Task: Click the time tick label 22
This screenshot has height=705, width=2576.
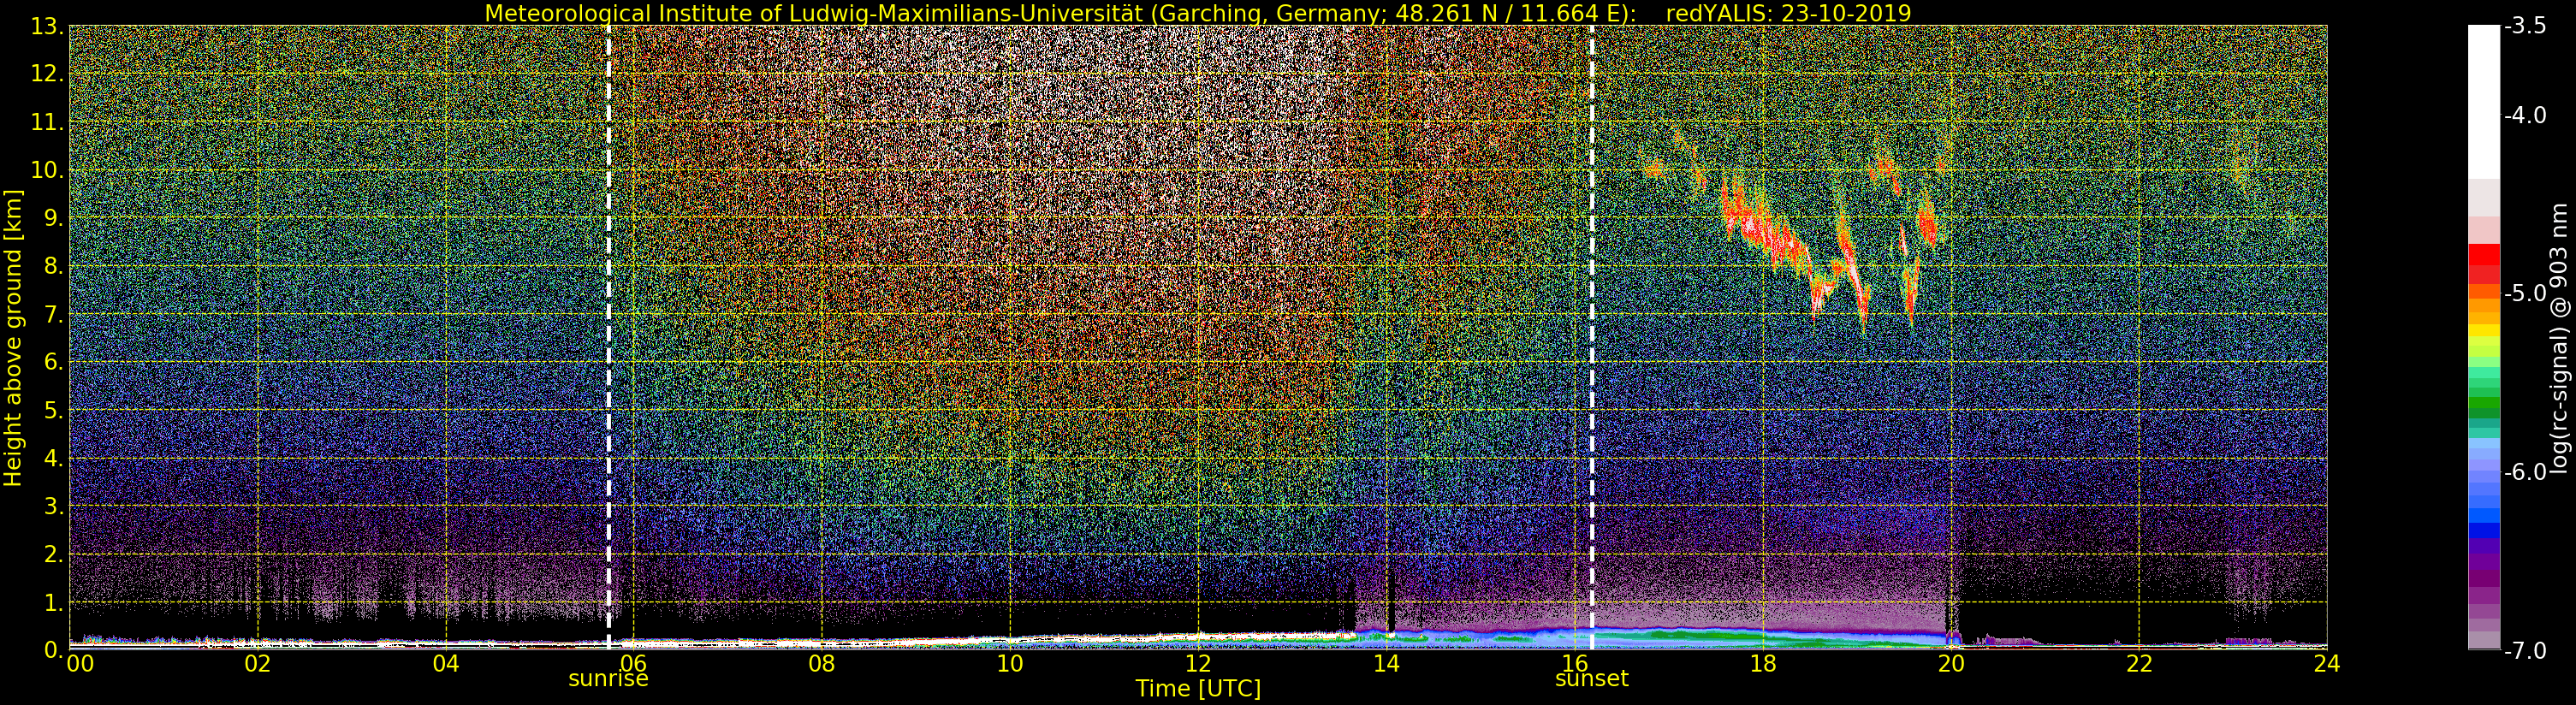Action: pyautogui.click(x=2139, y=663)
